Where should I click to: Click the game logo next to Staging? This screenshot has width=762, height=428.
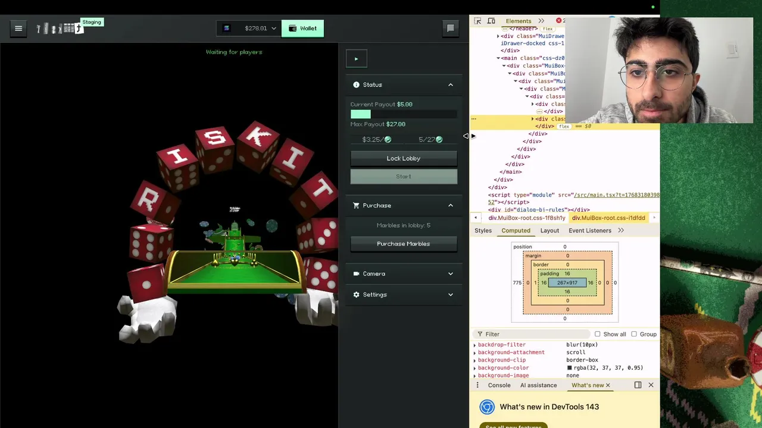tap(60, 28)
